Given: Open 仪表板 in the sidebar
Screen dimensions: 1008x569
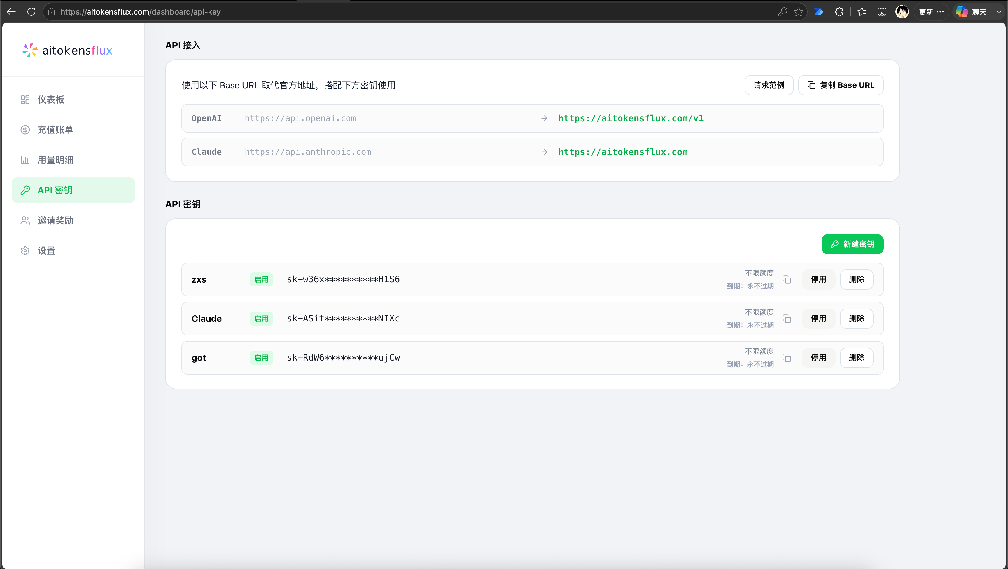Looking at the screenshot, I should pyautogui.click(x=74, y=100).
